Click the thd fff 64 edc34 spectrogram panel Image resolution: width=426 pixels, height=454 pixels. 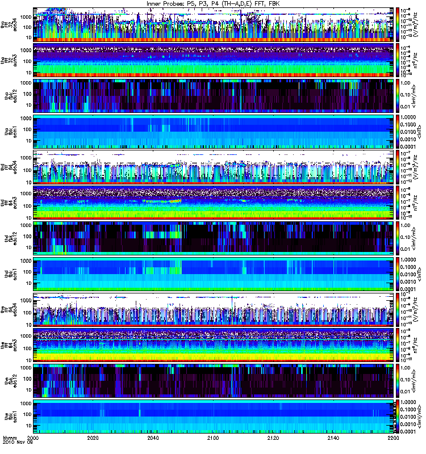coord(214,167)
